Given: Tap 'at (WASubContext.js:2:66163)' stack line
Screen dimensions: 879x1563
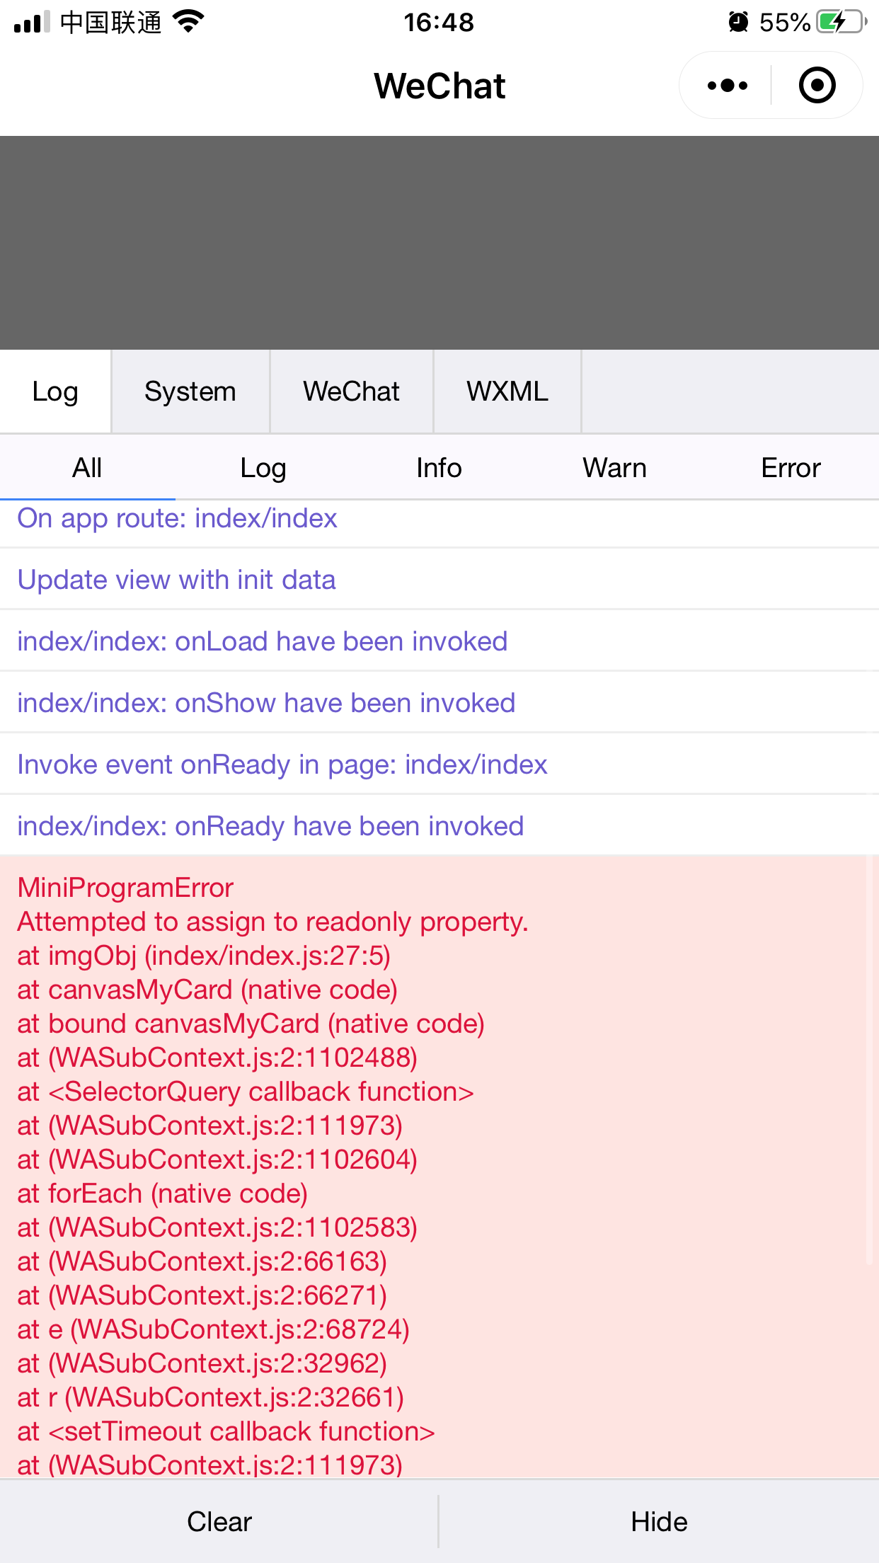Looking at the screenshot, I should (202, 1261).
